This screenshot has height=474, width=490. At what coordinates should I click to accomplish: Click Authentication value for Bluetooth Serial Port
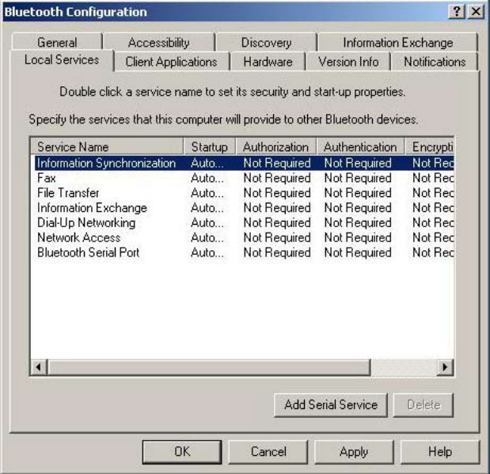pyautogui.click(x=358, y=252)
